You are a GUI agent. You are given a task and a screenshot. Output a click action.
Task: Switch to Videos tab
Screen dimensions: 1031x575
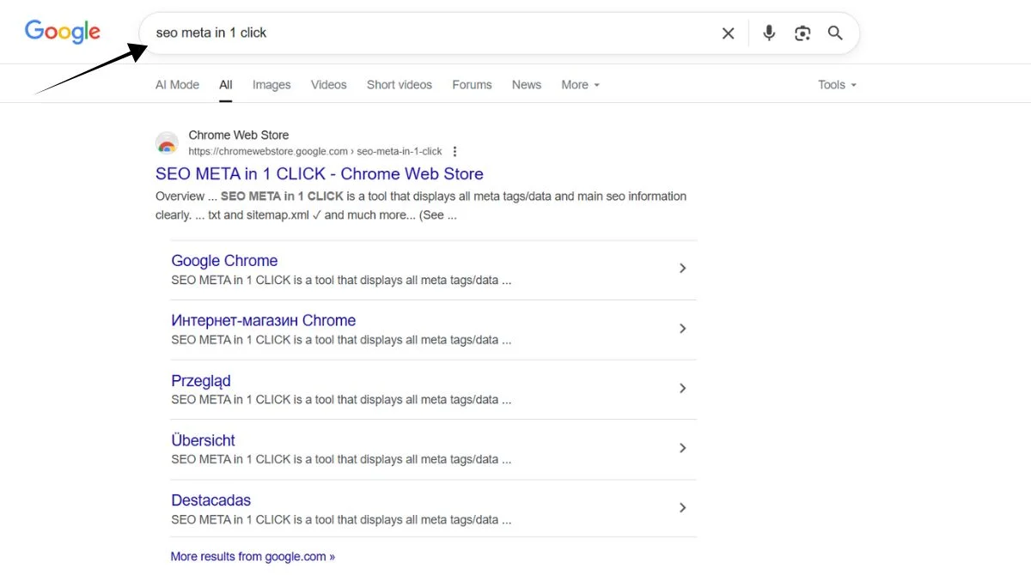(329, 85)
